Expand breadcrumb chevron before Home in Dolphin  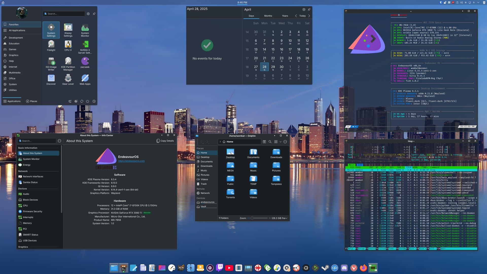click(220, 142)
